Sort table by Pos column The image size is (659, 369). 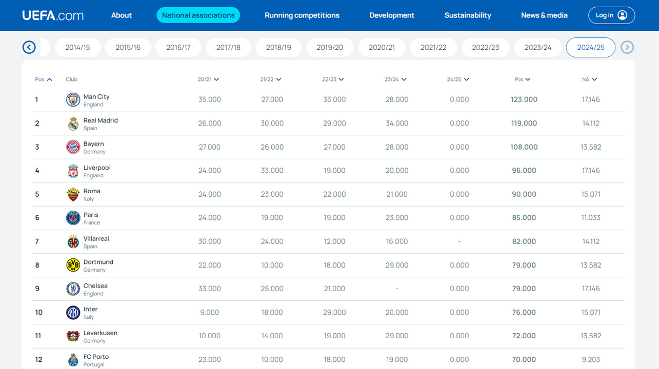coord(43,79)
